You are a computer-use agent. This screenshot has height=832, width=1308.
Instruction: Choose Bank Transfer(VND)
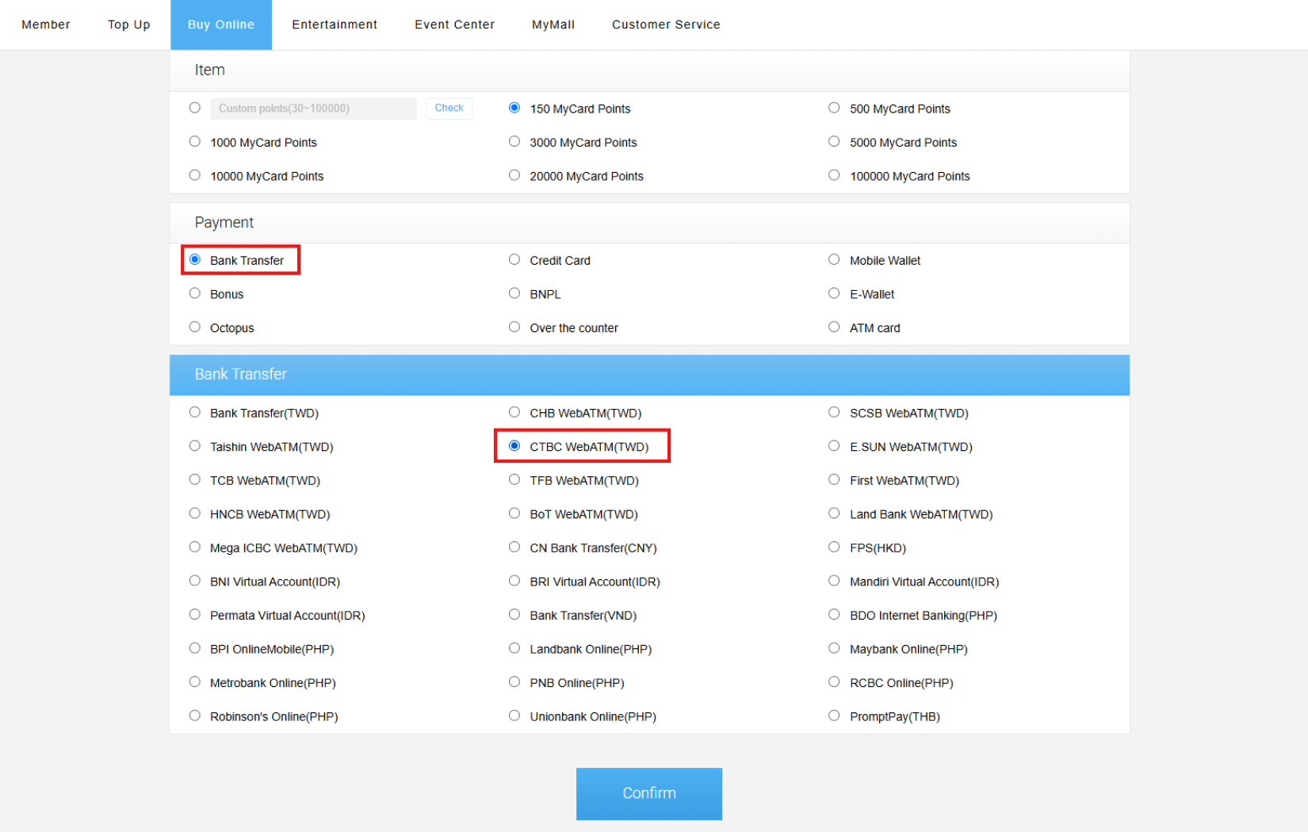[x=514, y=614]
